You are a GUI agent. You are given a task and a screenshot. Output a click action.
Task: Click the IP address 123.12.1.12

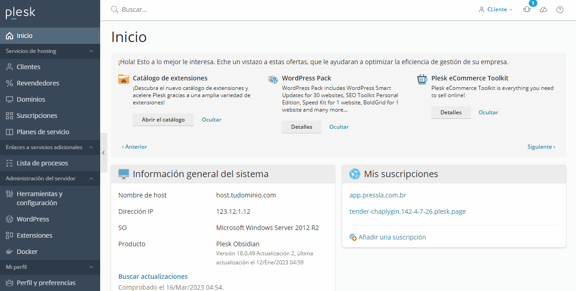click(x=233, y=211)
